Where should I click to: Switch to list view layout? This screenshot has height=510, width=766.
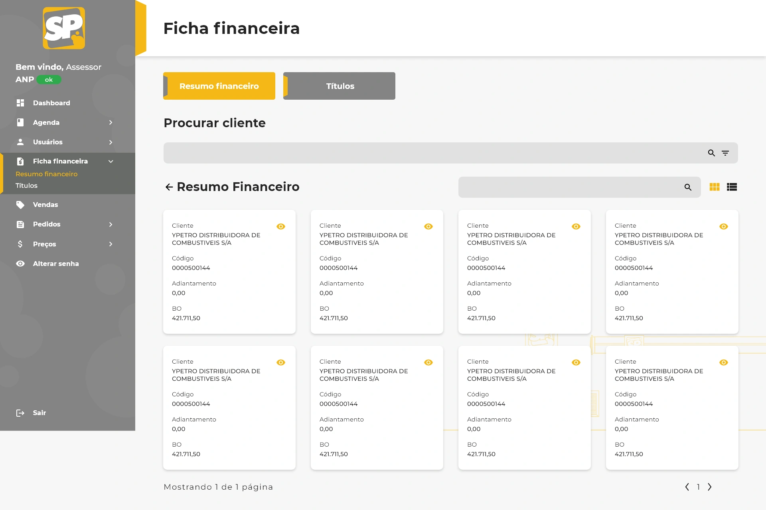pyautogui.click(x=732, y=187)
